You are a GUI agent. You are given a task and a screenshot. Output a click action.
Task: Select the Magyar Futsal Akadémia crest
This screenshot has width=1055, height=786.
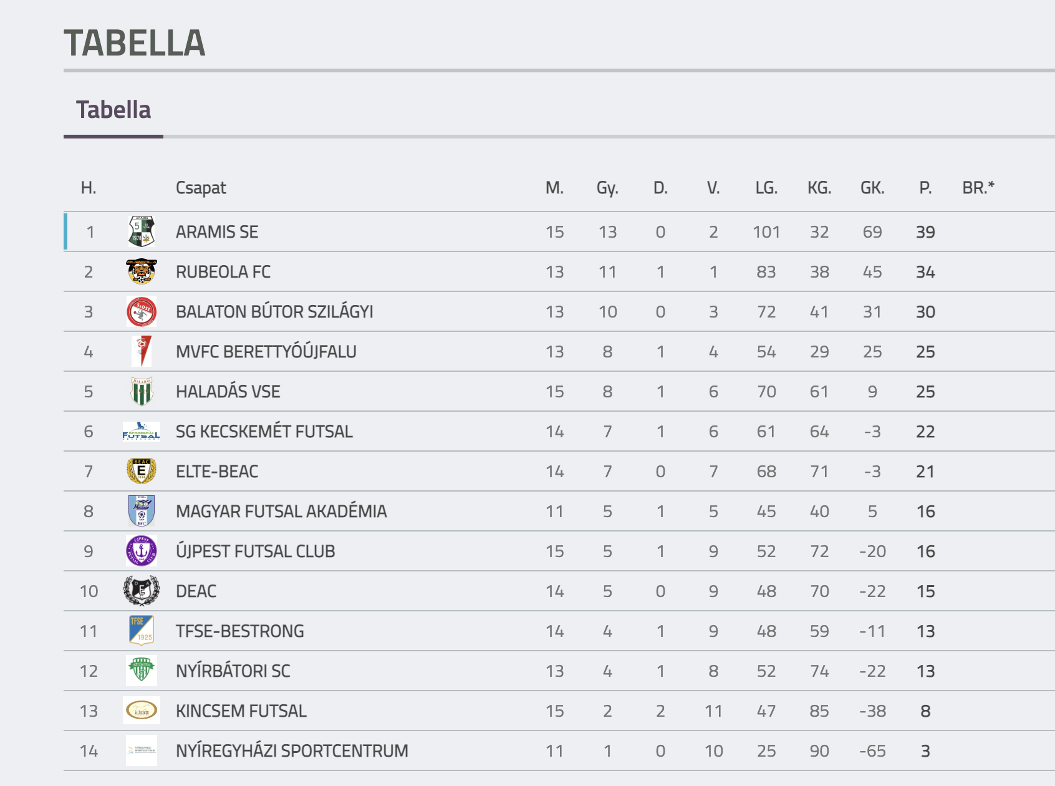pos(142,511)
